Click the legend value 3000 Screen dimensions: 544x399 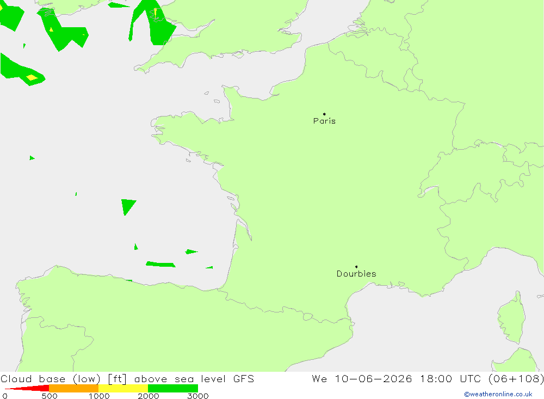(x=198, y=396)
